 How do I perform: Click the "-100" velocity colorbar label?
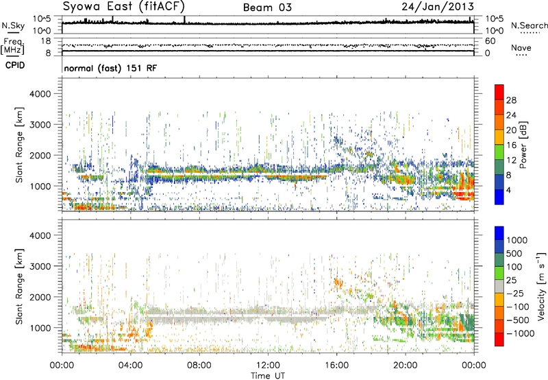[518, 307]
